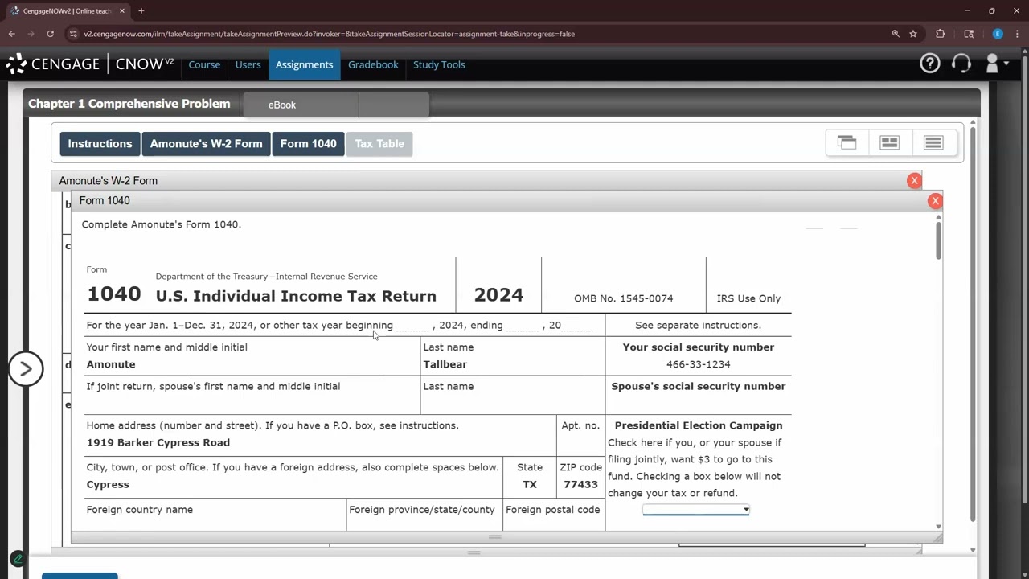Open the user account profile menu

pos(996,64)
